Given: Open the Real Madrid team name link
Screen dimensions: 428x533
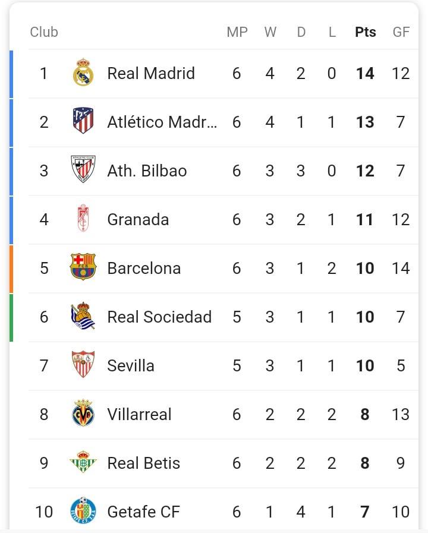Looking at the screenshot, I should point(151,73).
